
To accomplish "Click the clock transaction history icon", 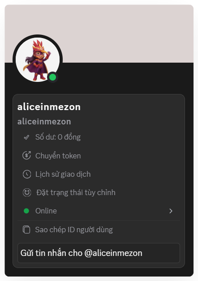I will pyautogui.click(x=27, y=174).
